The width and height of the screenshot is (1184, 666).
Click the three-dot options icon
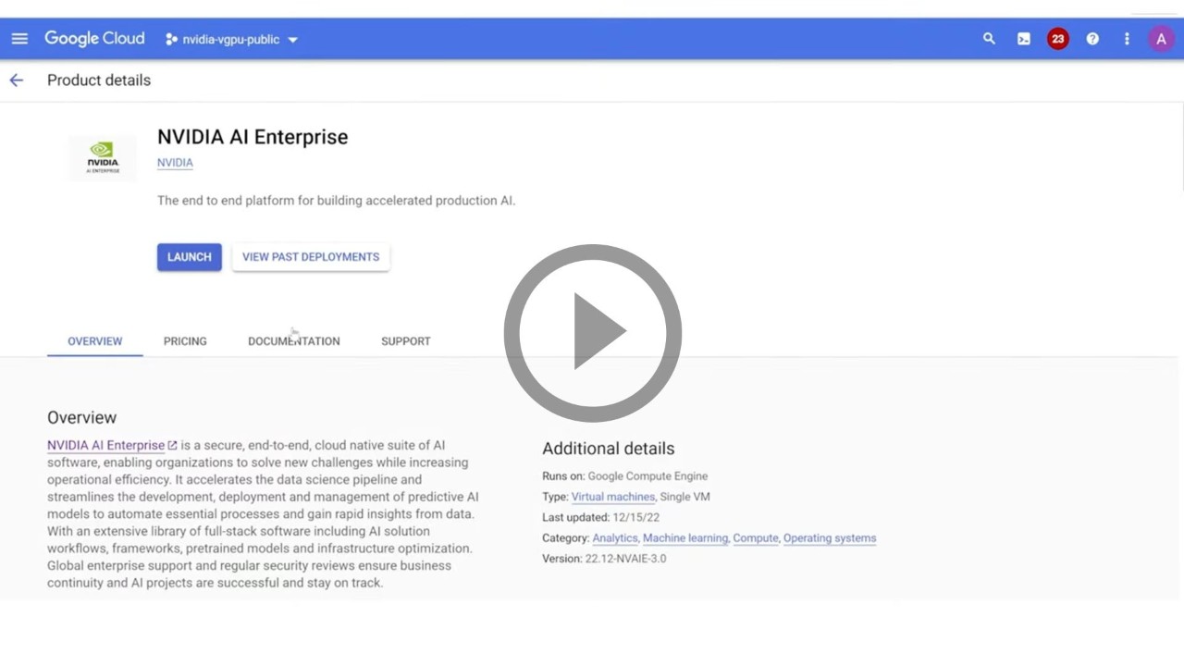1127,39
